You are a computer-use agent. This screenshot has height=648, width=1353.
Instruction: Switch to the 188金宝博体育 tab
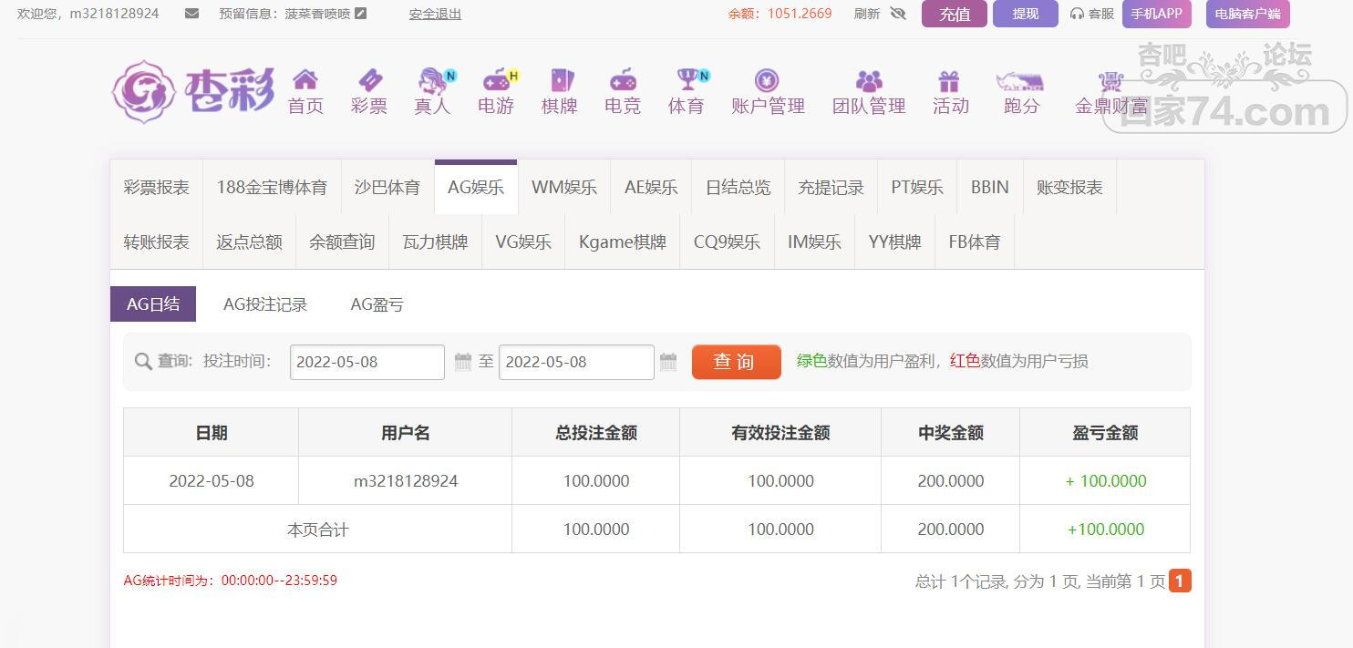click(272, 187)
